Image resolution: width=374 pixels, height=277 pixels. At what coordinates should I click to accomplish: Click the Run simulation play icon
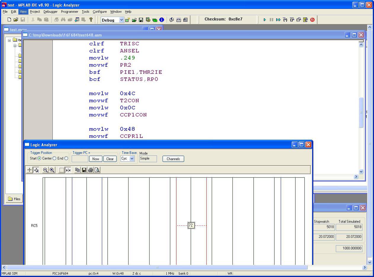265,20
